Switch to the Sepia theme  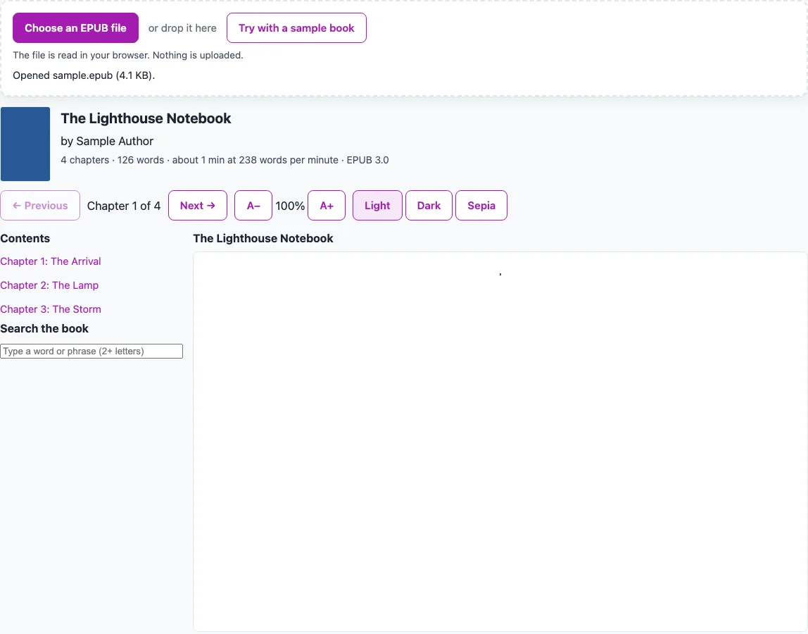click(x=481, y=205)
